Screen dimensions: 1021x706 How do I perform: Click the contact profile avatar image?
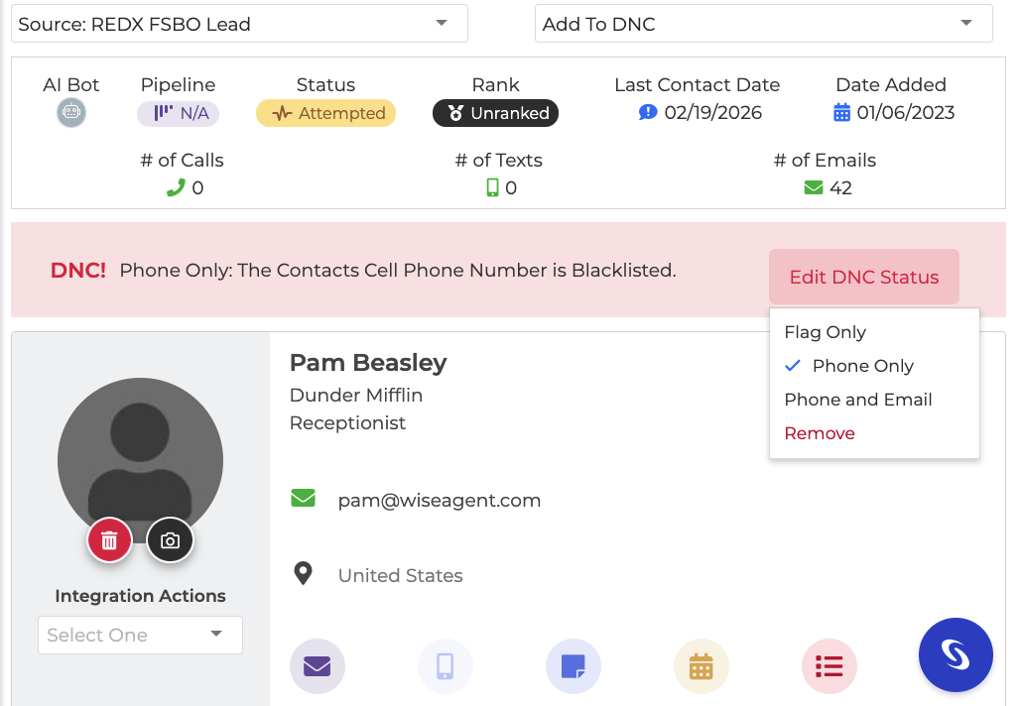(x=140, y=461)
